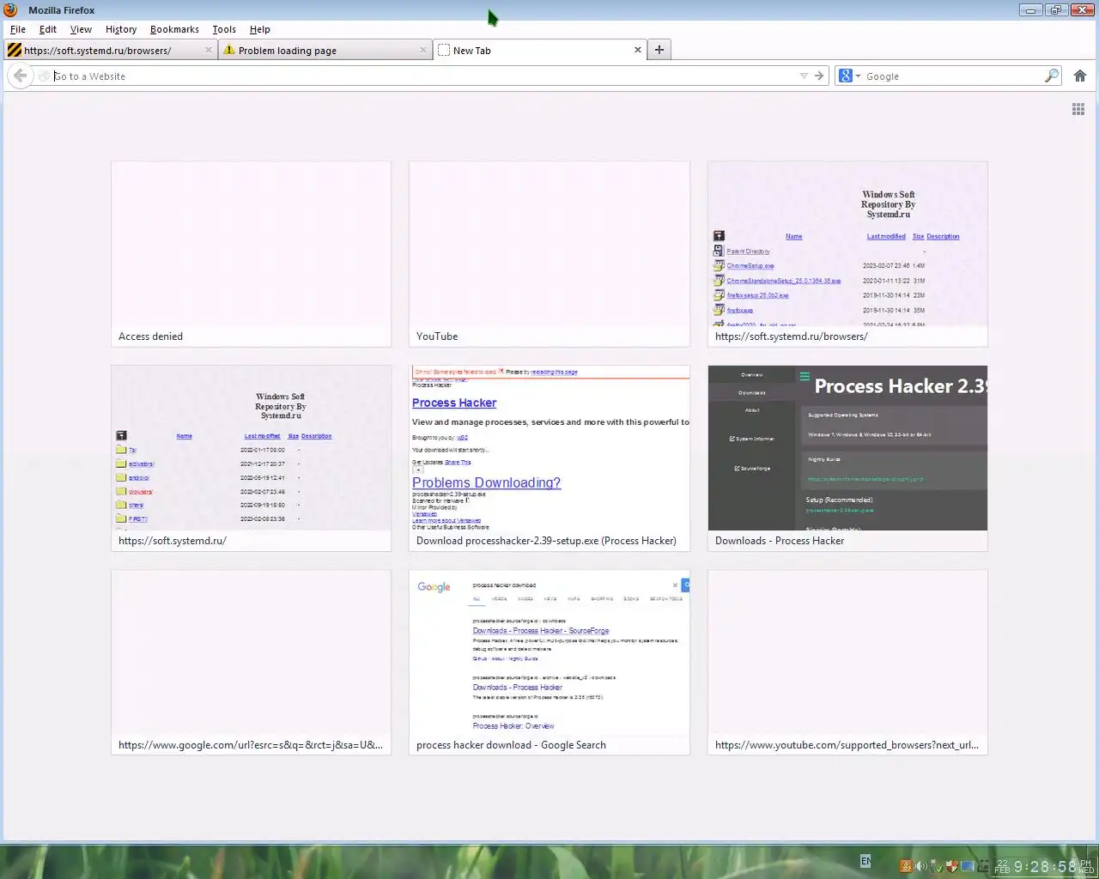Click the taskbar clock showing 9:28:58
The width and height of the screenshot is (1099, 879).
coord(1045,866)
